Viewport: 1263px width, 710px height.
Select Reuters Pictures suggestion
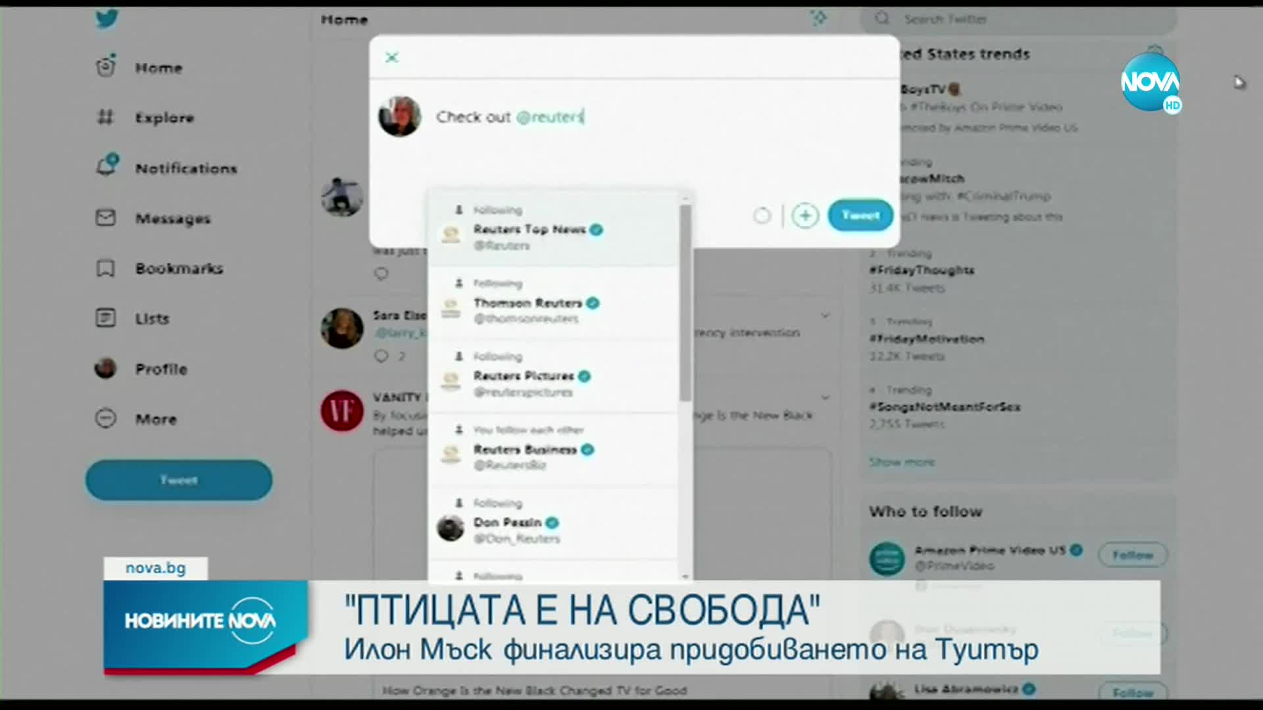point(554,376)
